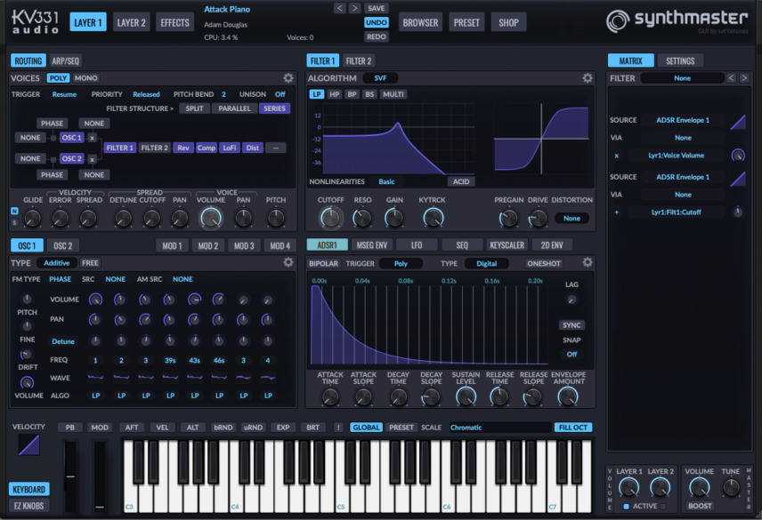Click the Envelope Amount knob
The width and height of the screenshot is (762, 520).
tap(568, 396)
